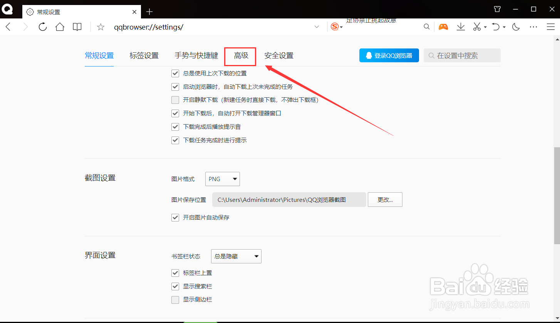Reload the page with refresh icon
Viewport: 560px width, 323px height.
point(42,27)
